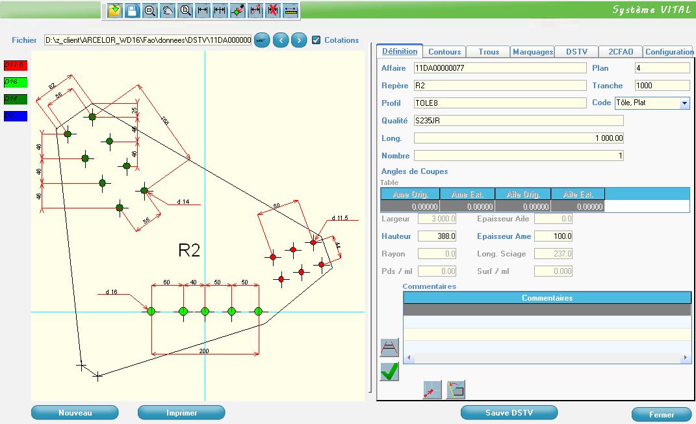Click the R2 label in the drawing
Viewport: 696px width, 424px height.
pos(189,251)
